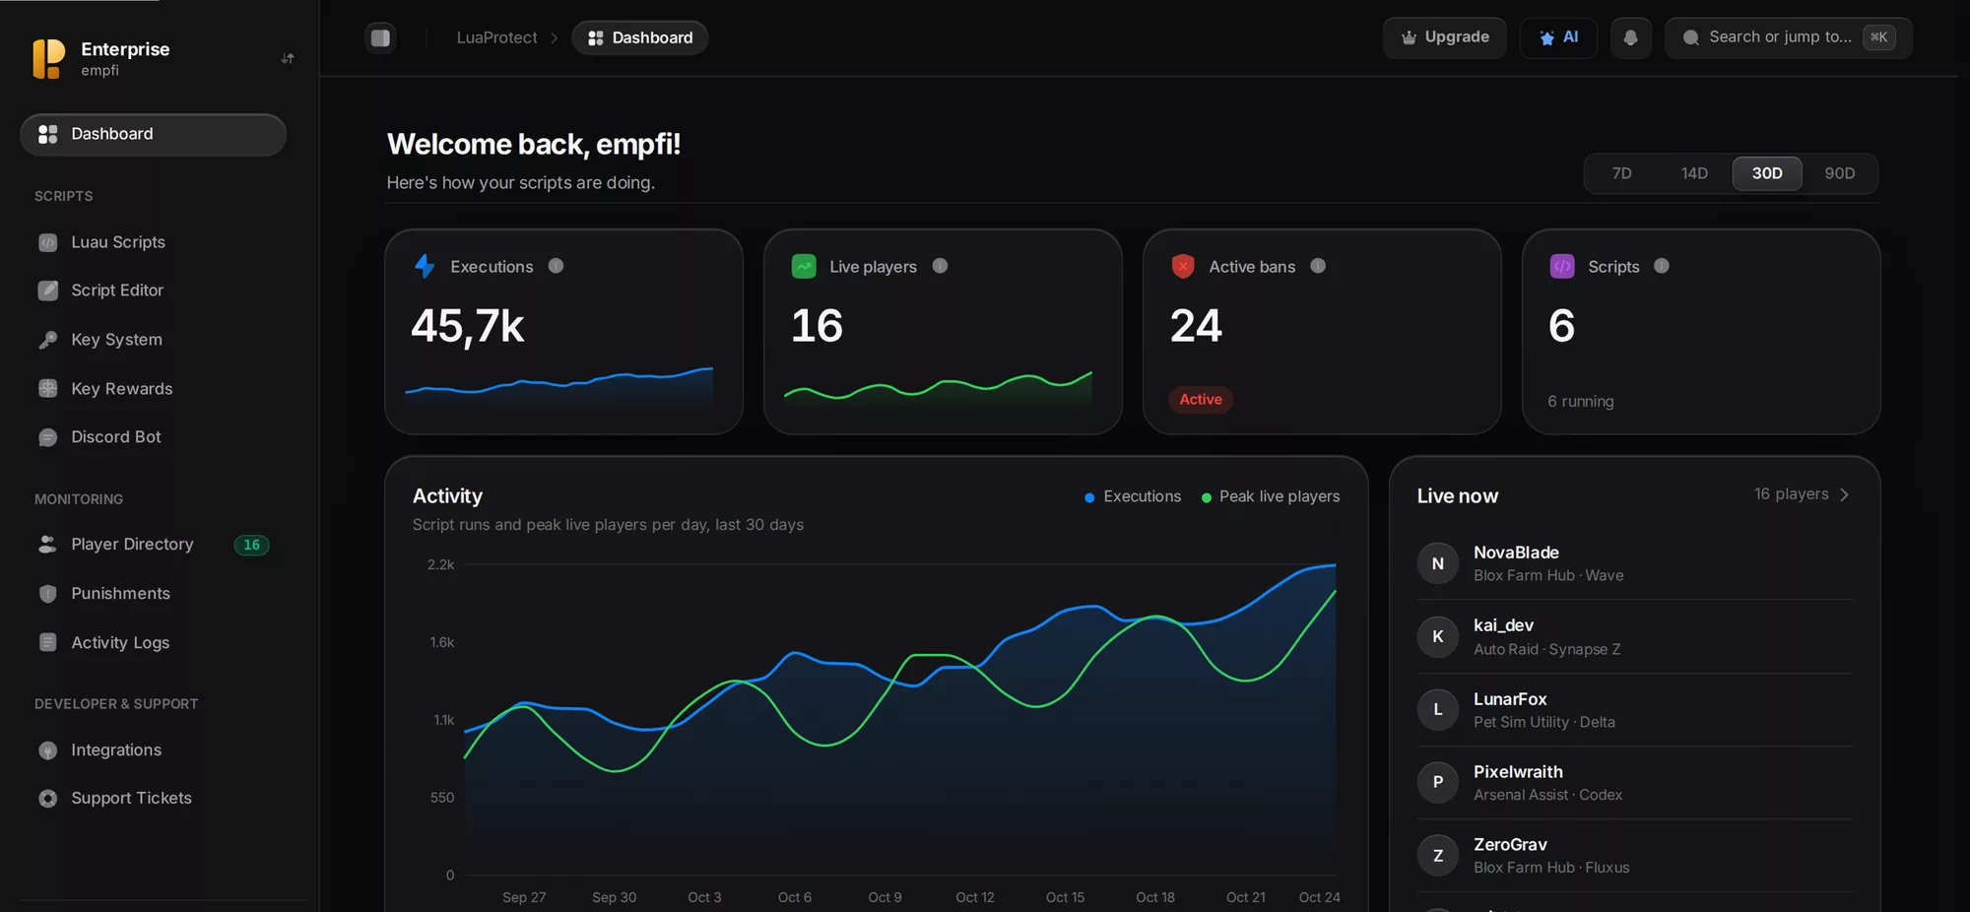
Task: Click the notification bell icon
Action: pos(1631,37)
